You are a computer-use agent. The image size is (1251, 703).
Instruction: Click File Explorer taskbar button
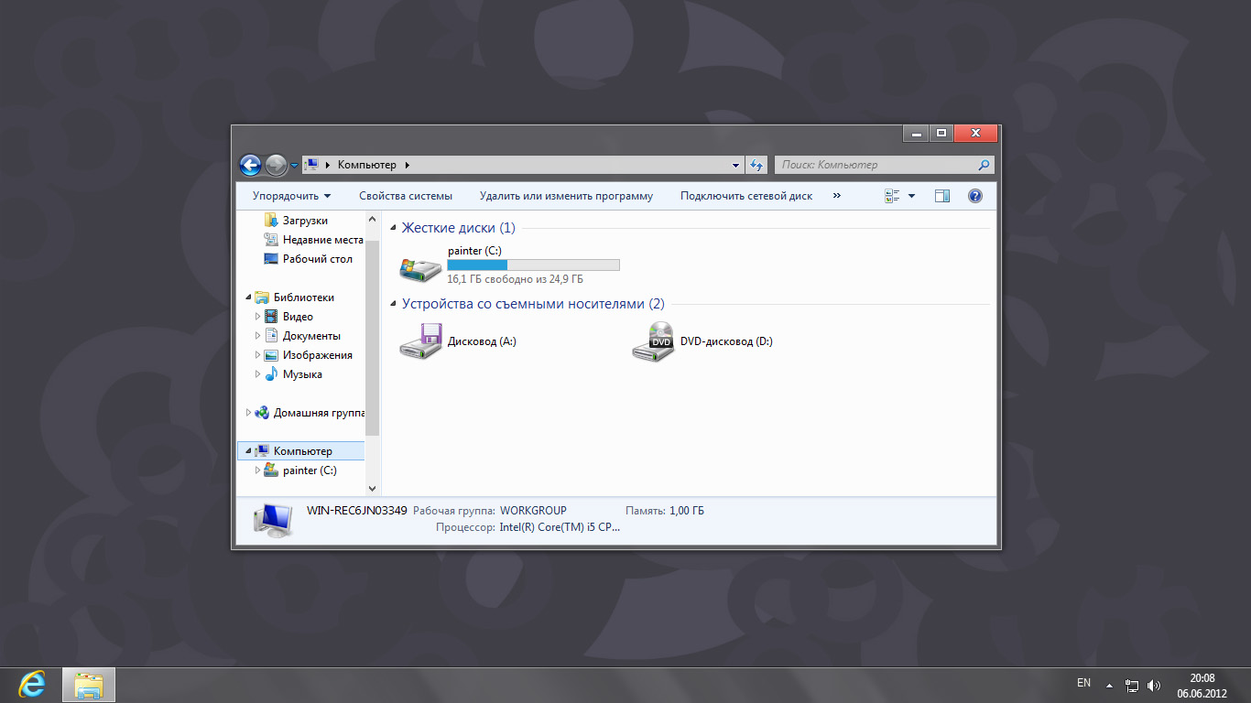[89, 685]
